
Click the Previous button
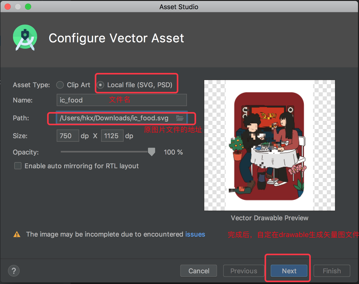point(243,271)
